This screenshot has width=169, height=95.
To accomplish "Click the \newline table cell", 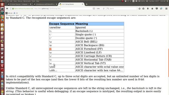I will tap(62, 27).
